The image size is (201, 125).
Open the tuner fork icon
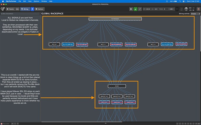140,9
